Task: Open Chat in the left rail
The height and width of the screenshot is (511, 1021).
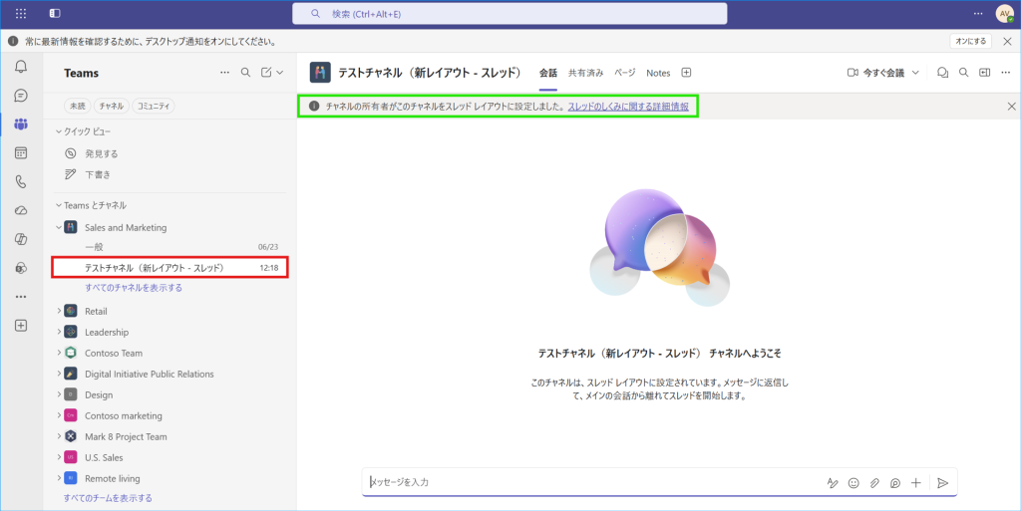Action: tap(21, 96)
